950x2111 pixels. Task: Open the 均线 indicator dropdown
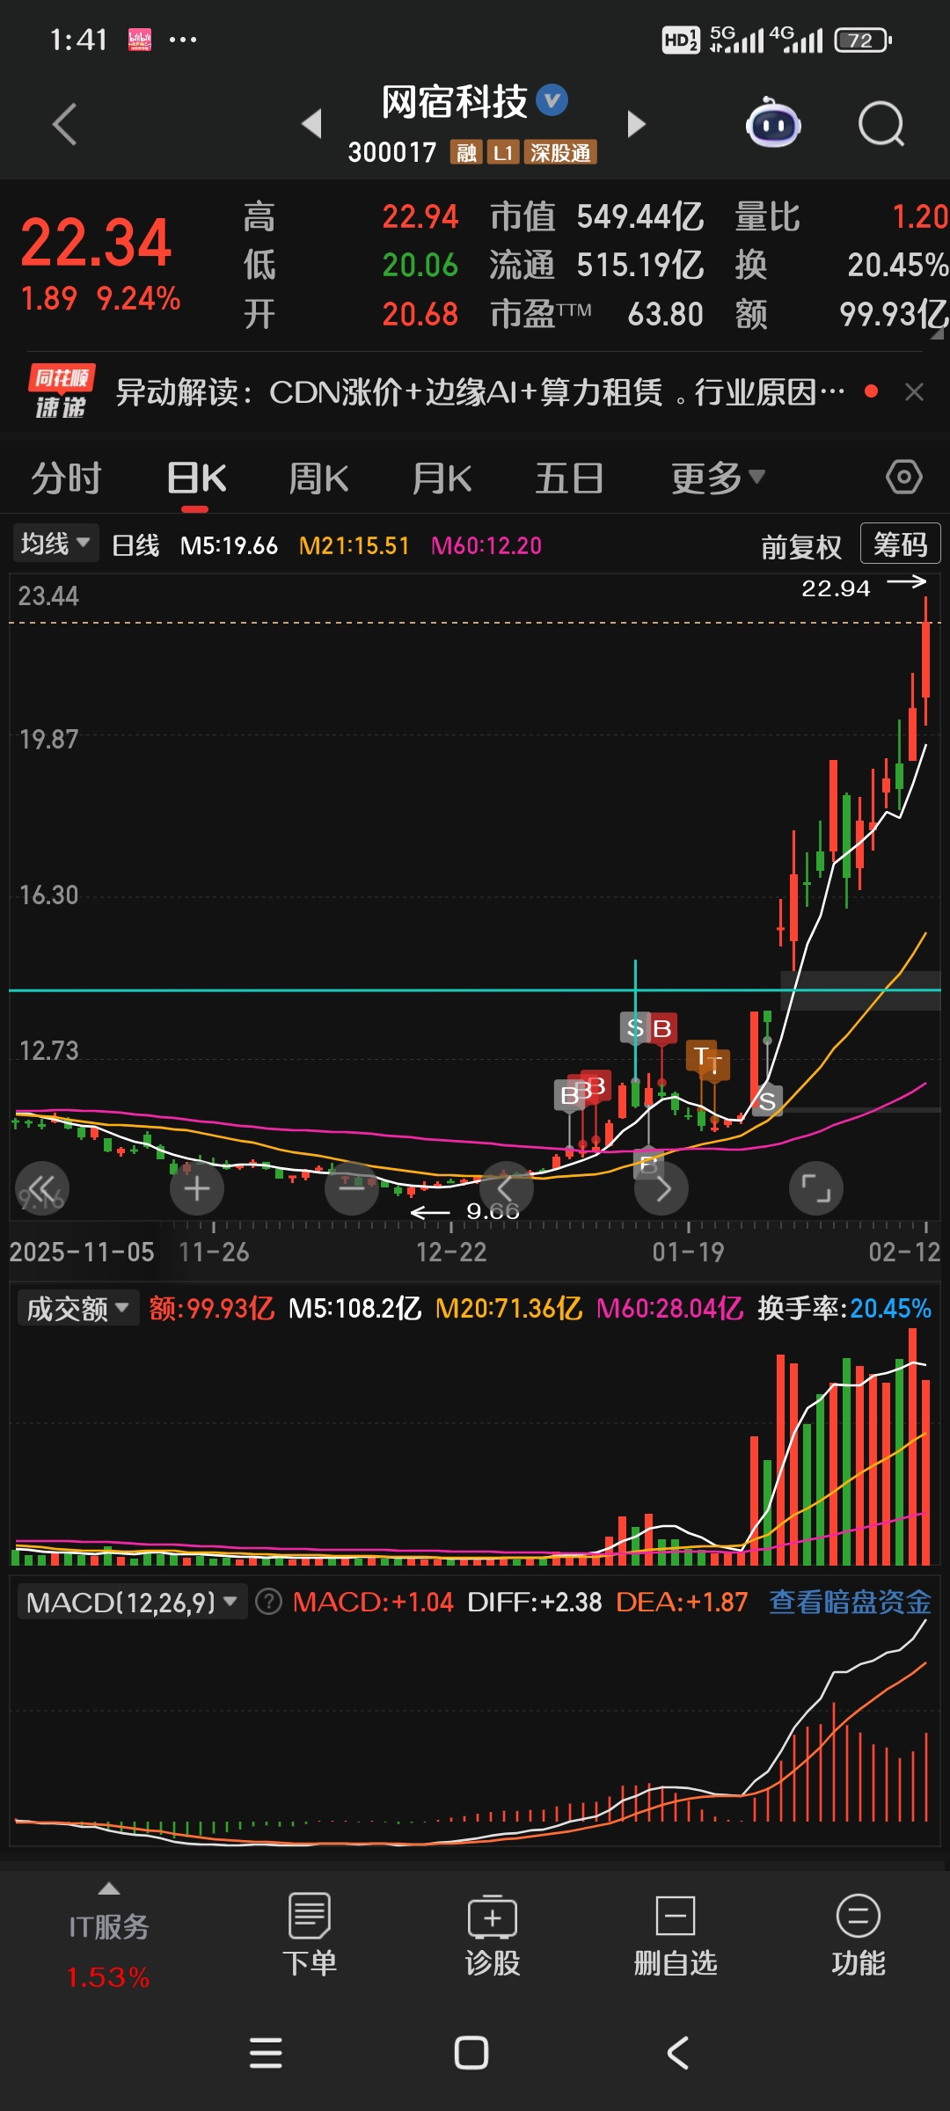click(x=55, y=544)
